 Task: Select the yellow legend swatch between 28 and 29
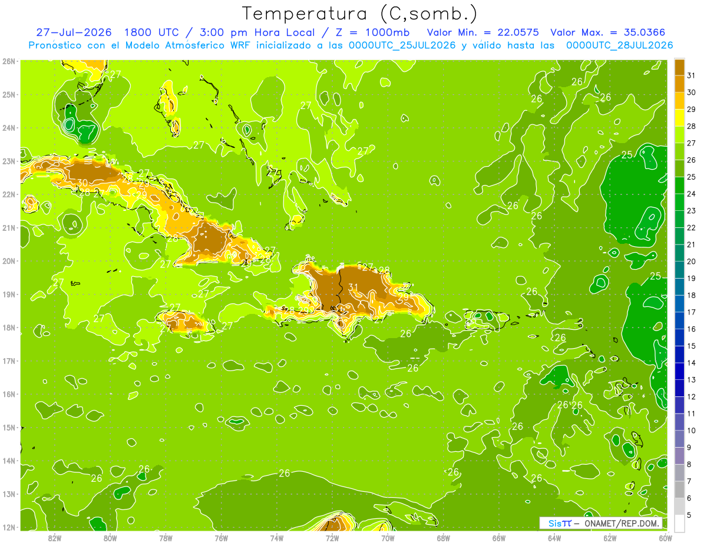pos(679,117)
